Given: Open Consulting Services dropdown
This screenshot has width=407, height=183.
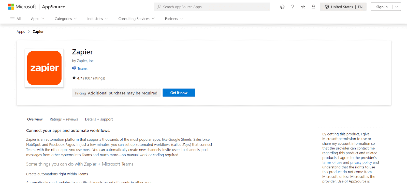Looking at the screenshot, I should point(136,19).
